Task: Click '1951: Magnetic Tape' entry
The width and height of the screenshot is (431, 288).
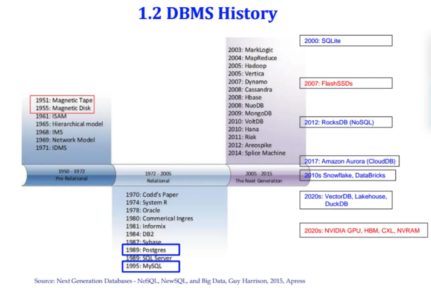Action: (64, 100)
